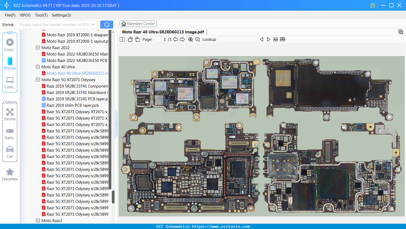Open the Member Center
Image resolution: width=406 pixels, height=229 pixels.
pos(138,24)
